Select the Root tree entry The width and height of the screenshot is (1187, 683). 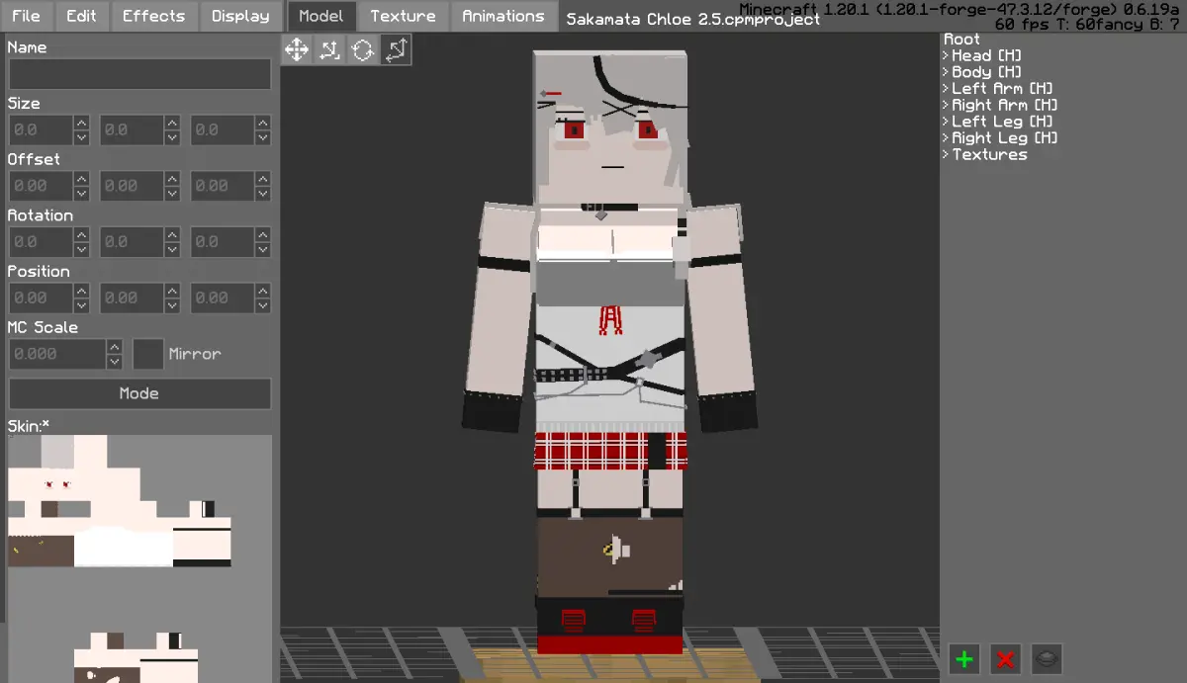pyautogui.click(x=961, y=39)
